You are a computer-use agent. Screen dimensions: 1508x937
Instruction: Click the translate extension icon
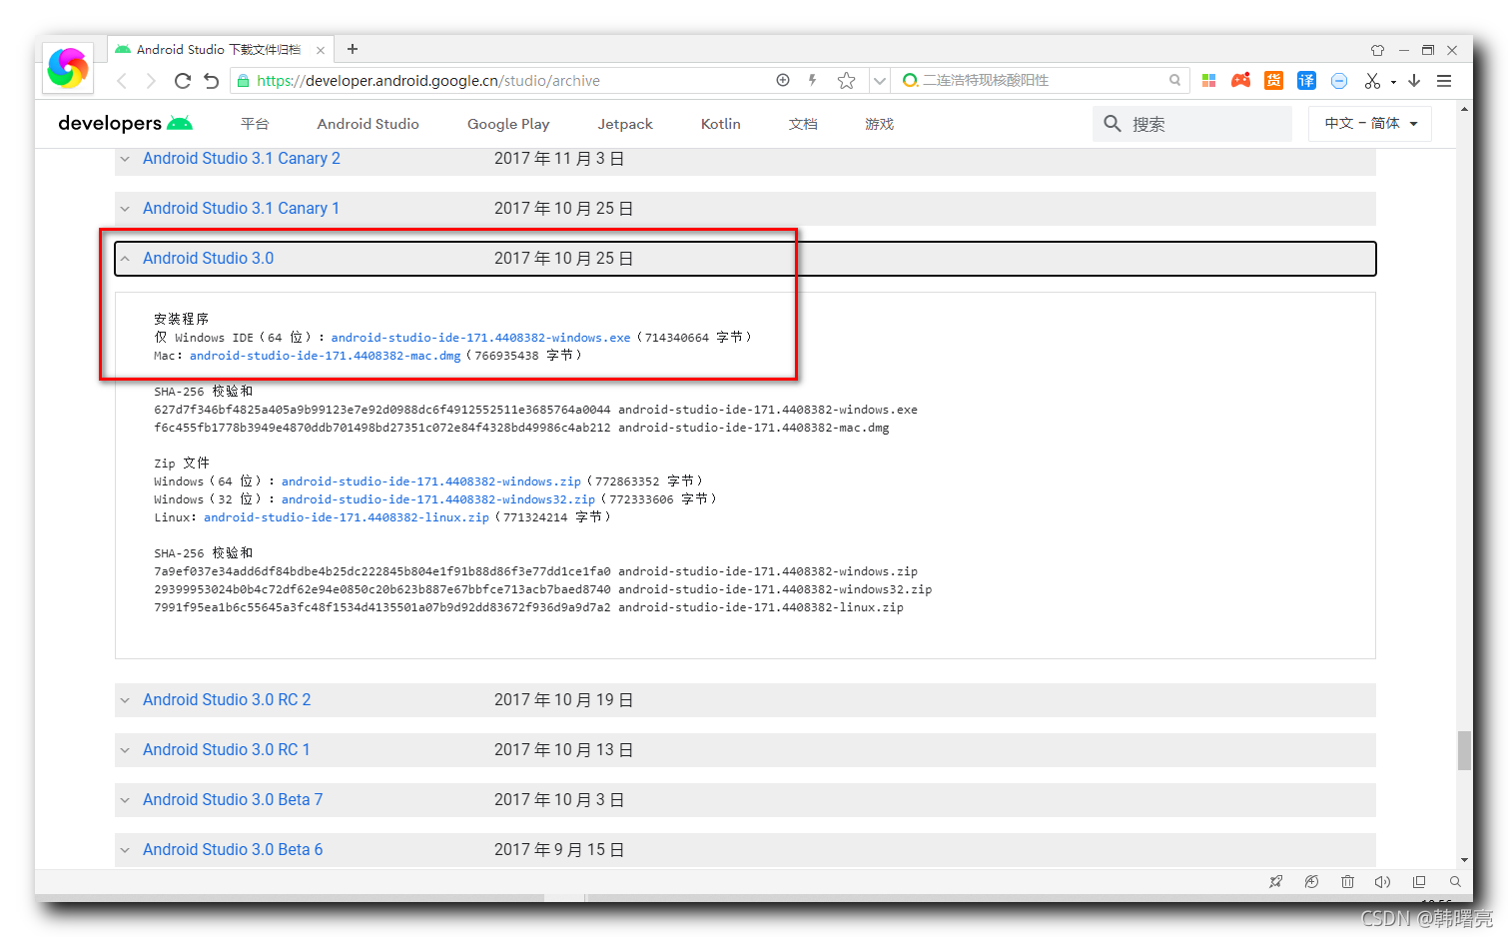point(1306,80)
